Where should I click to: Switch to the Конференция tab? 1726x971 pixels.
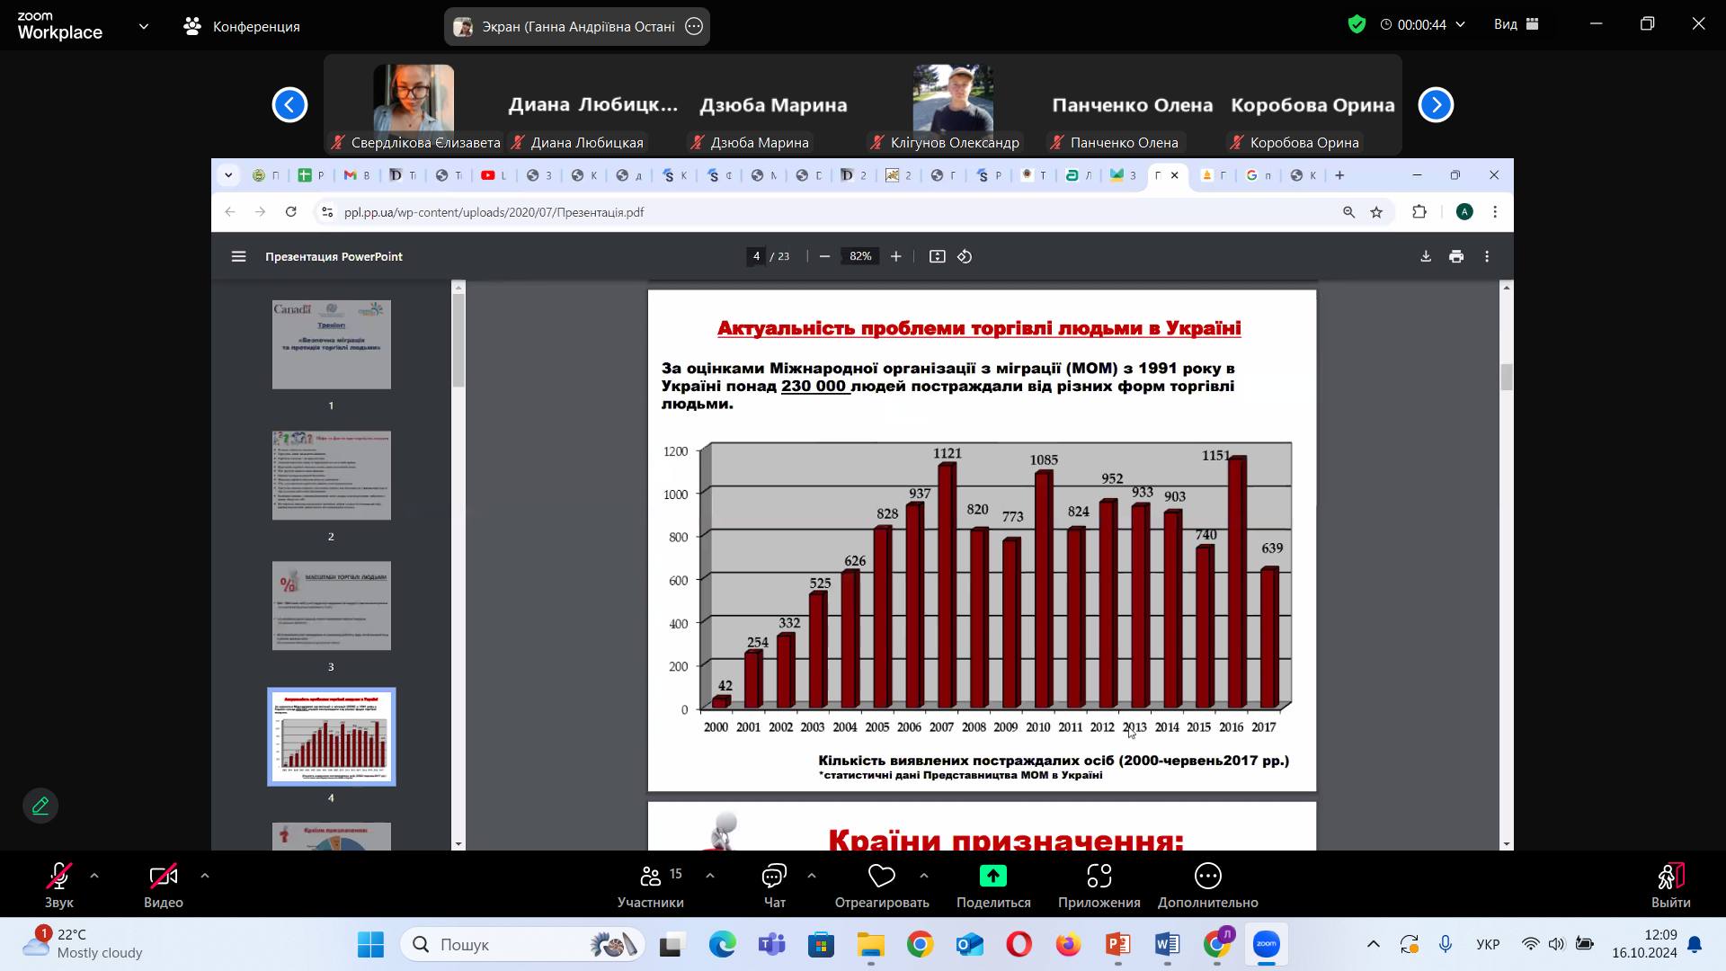(x=243, y=26)
